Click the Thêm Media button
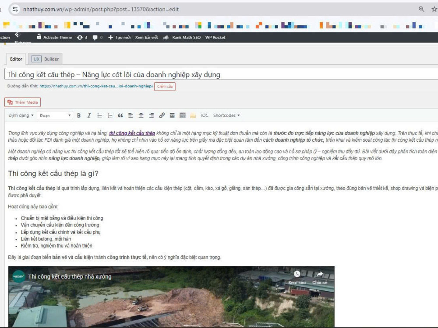The height and width of the screenshot is (328, 438). (23, 102)
